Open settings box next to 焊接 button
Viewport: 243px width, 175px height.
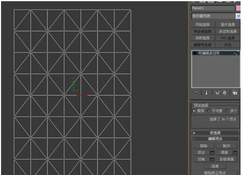tap(235, 152)
